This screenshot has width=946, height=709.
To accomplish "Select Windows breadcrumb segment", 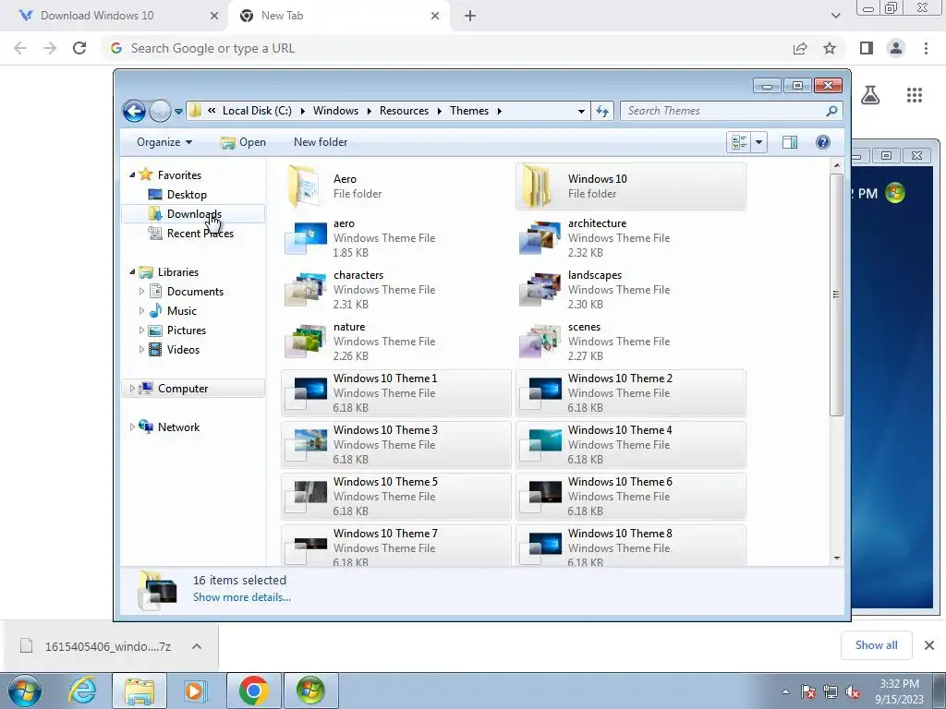I will (335, 111).
